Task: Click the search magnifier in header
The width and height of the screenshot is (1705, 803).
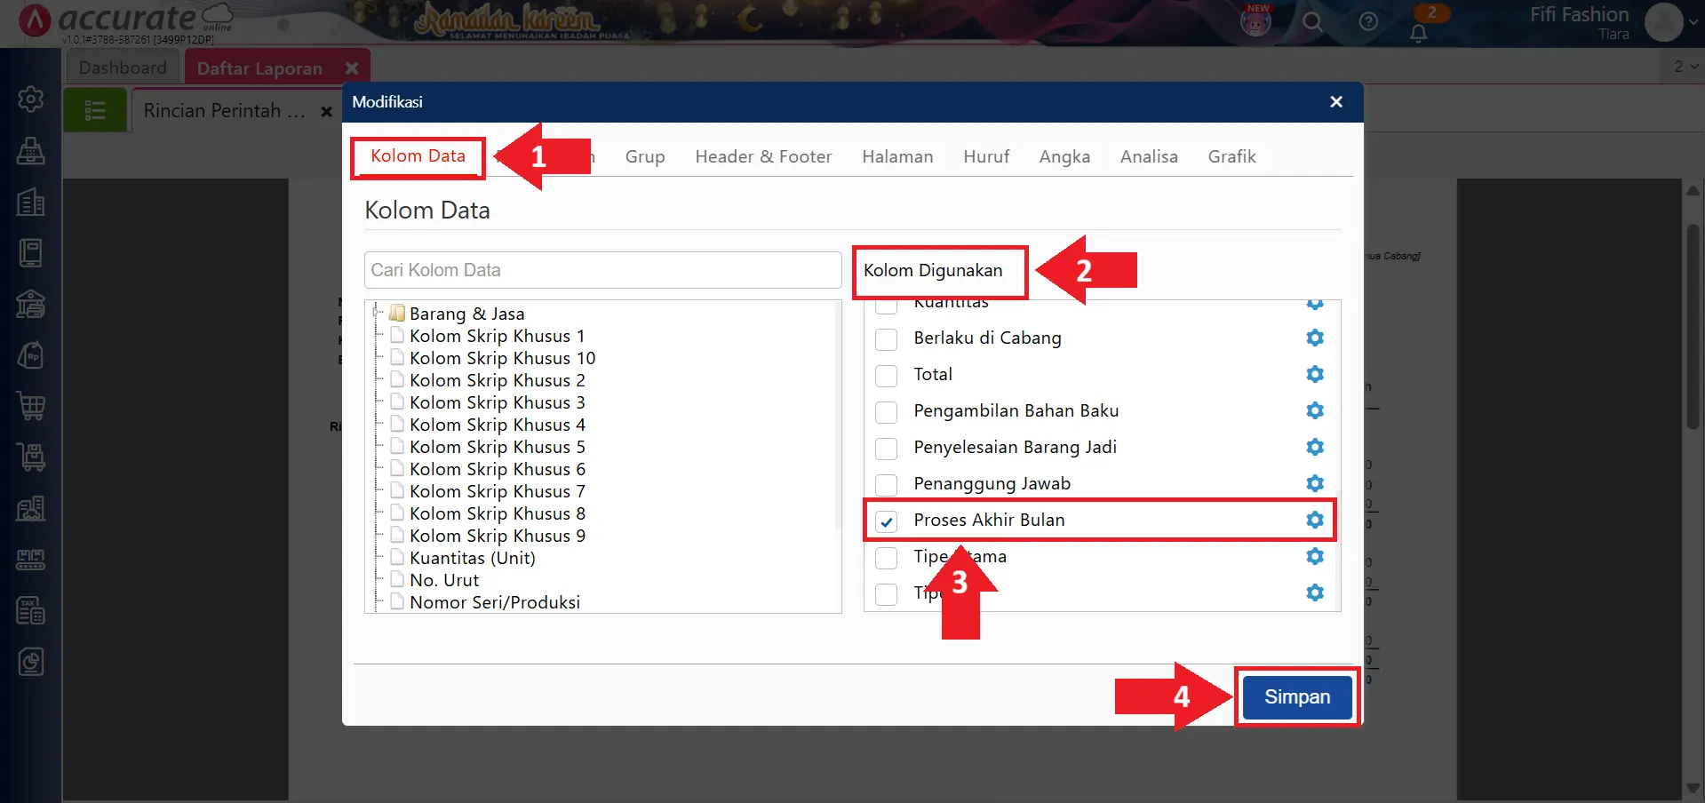Action: [x=1312, y=22]
